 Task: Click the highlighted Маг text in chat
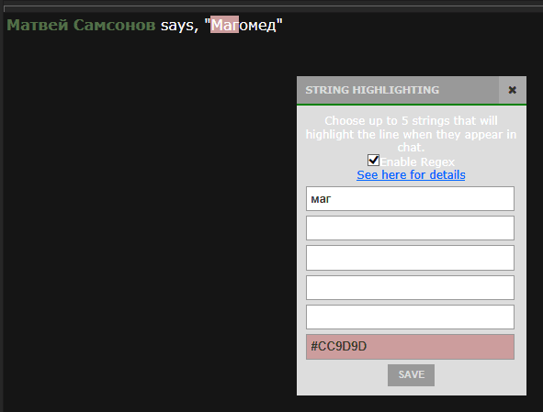click(x=225, y=25)
